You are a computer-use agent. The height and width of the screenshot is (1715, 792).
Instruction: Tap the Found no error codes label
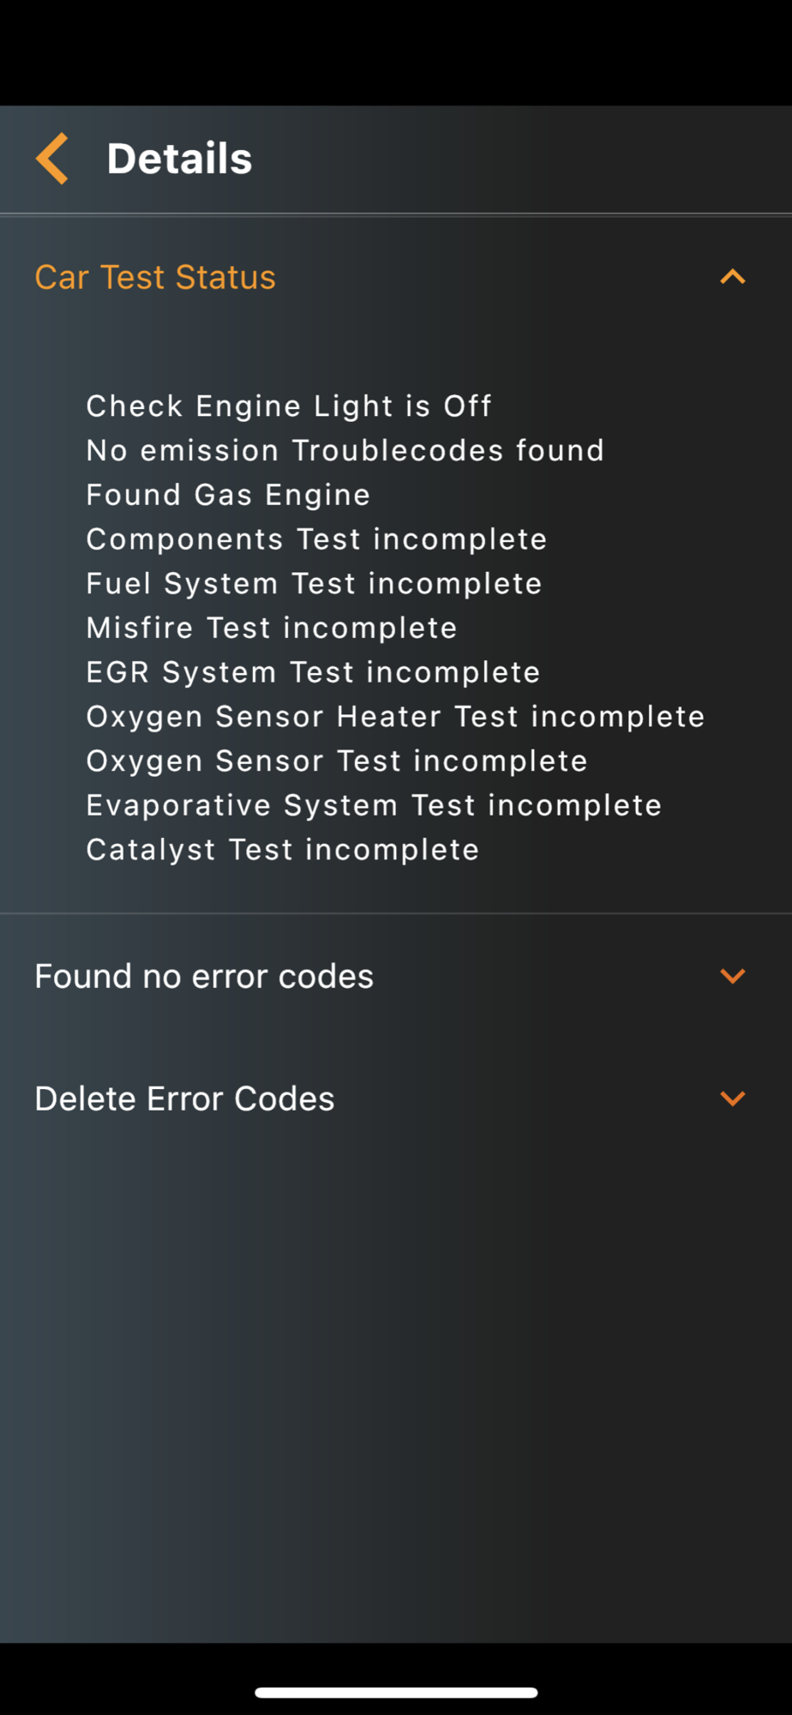[204, 976]
